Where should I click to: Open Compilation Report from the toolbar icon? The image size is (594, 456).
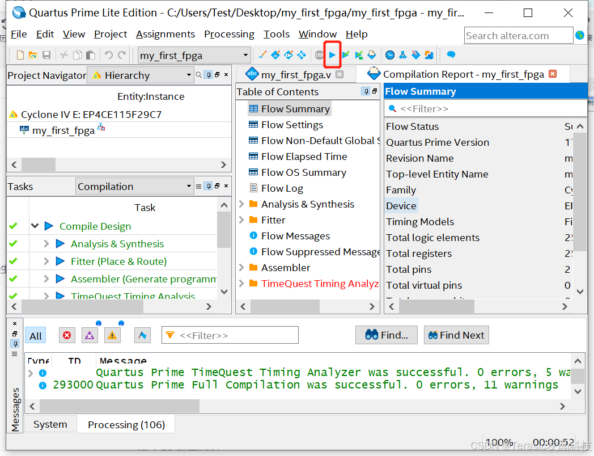tap(372, 56)
